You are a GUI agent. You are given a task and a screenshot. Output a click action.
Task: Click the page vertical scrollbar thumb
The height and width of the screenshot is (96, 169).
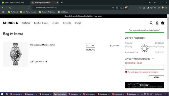click(x=168, y=28)
